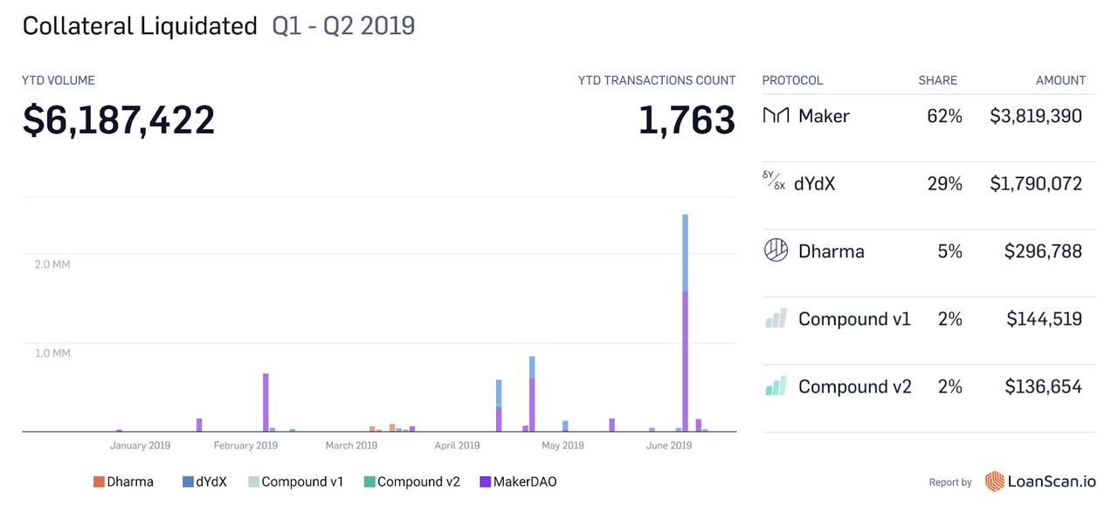
Task: Click the February 2019 axis label
Action: click(245, 446)
